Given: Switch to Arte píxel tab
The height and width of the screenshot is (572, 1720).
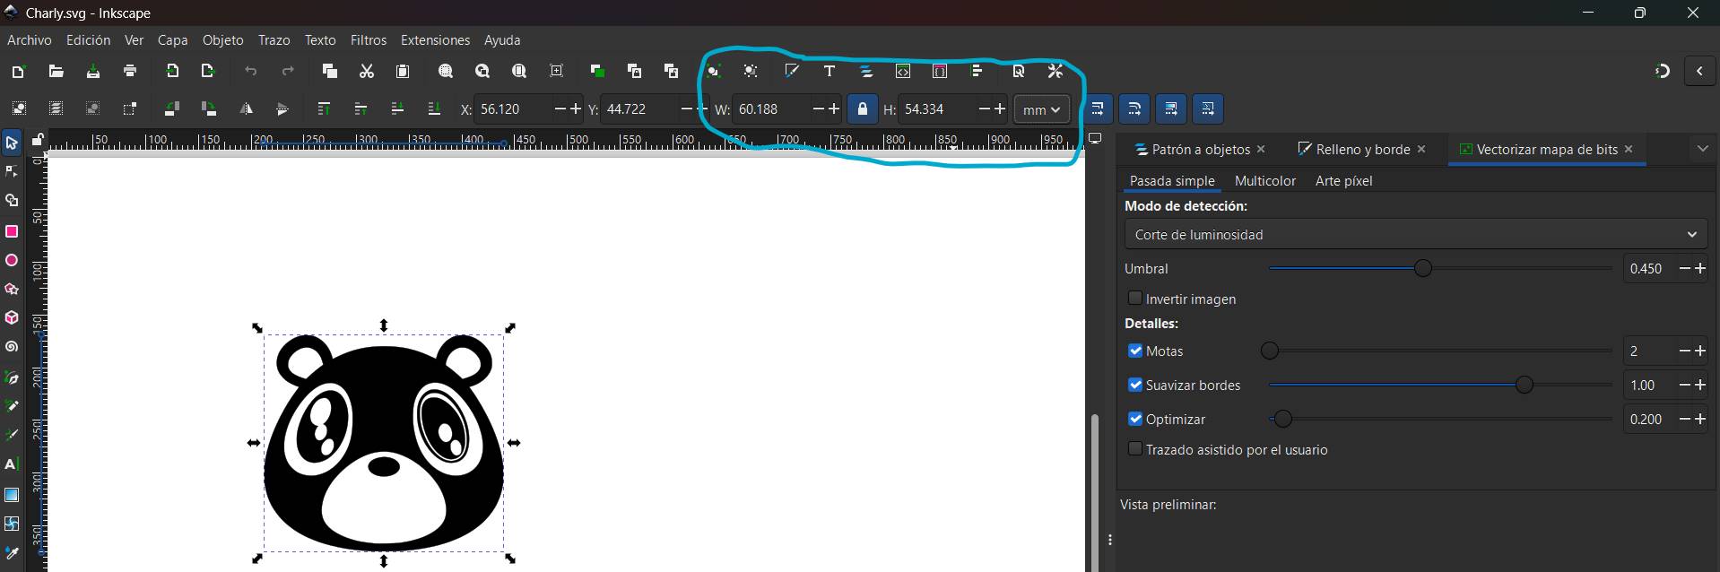Looking at the screenshot, I should point(1343,180).
